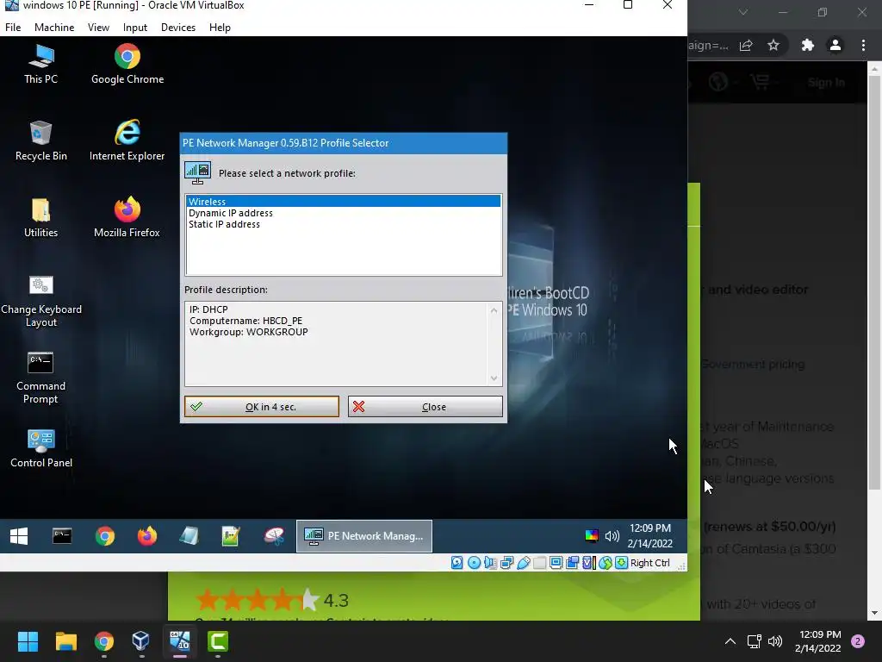Click VirtualBox keyboard capture arrow indicator
882x662 pixels.
pos(622,563)
